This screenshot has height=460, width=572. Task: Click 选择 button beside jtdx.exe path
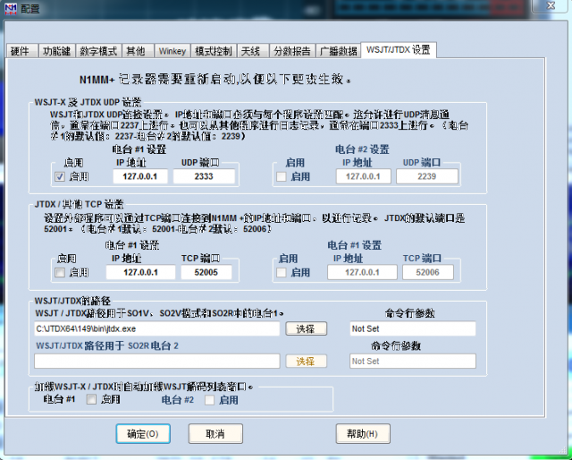click(306, 329)
